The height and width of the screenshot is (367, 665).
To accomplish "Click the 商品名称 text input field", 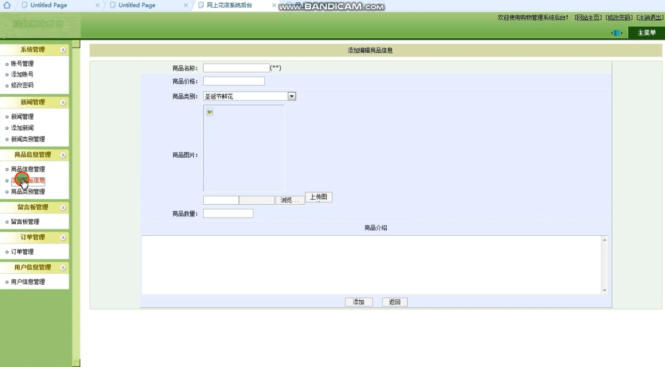I will 236,68.
